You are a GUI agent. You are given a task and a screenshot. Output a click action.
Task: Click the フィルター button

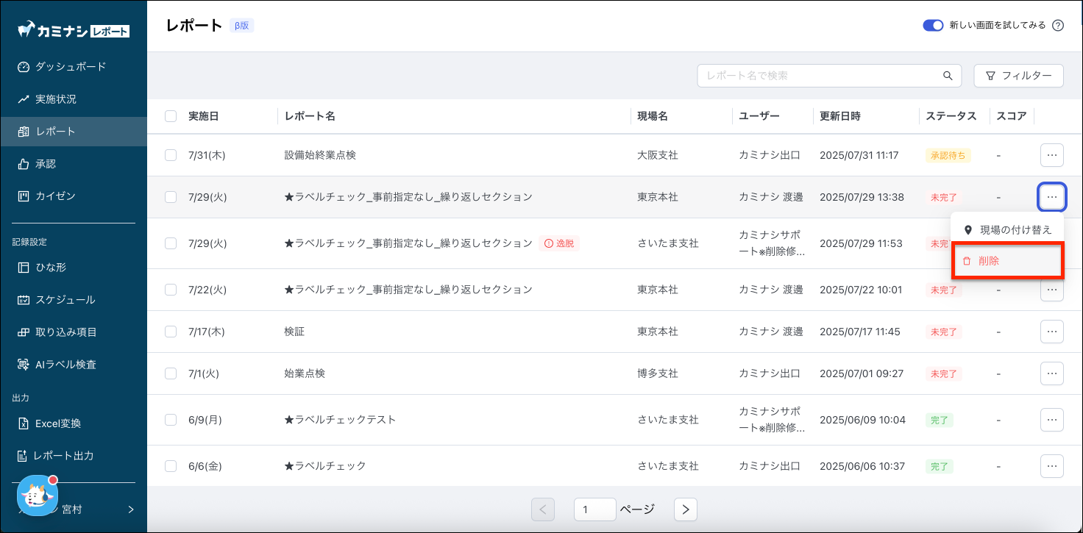coord(1018,76)
